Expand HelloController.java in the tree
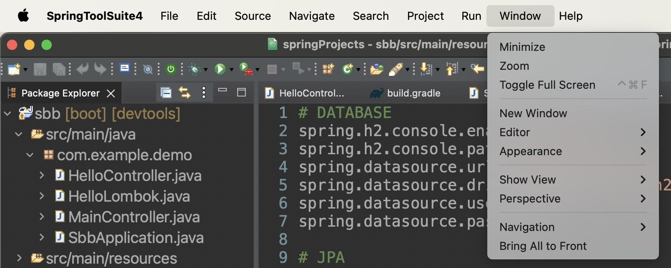 tap(41, 176)
